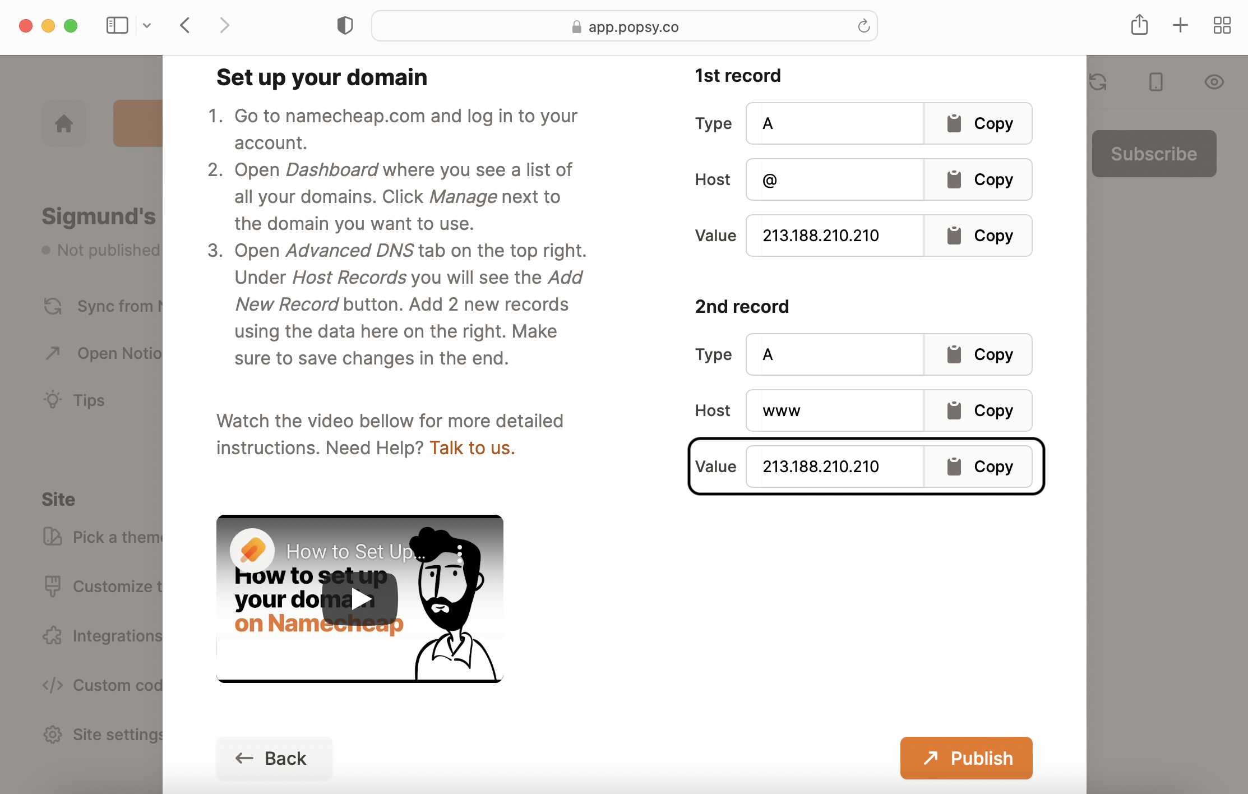Screen dimensions: 1248x794
Task: Copy the 1st record Type value
Action: (x=978, y=123)
